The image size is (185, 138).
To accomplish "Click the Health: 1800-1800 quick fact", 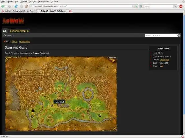I will 160,63.
